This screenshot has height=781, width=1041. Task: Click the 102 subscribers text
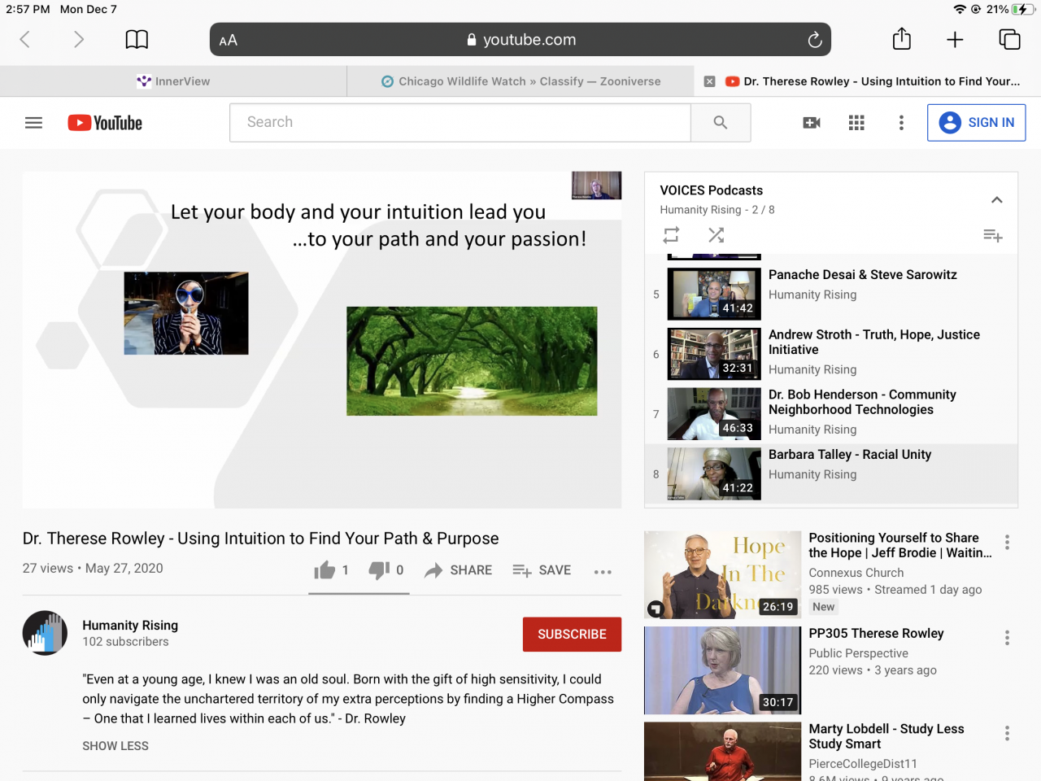125,642
